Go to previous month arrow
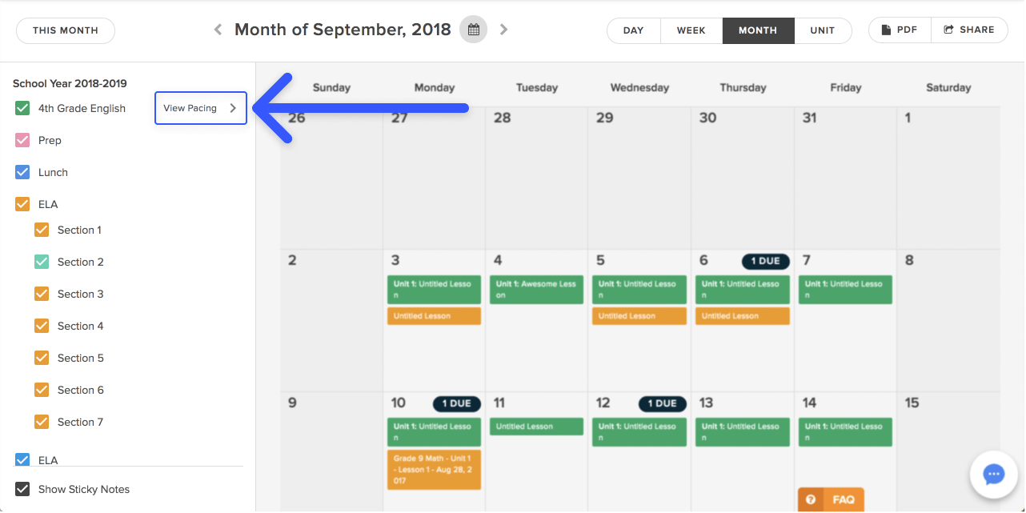The width and height of the screenshot is (1026, 513). (x=218, y=30)
